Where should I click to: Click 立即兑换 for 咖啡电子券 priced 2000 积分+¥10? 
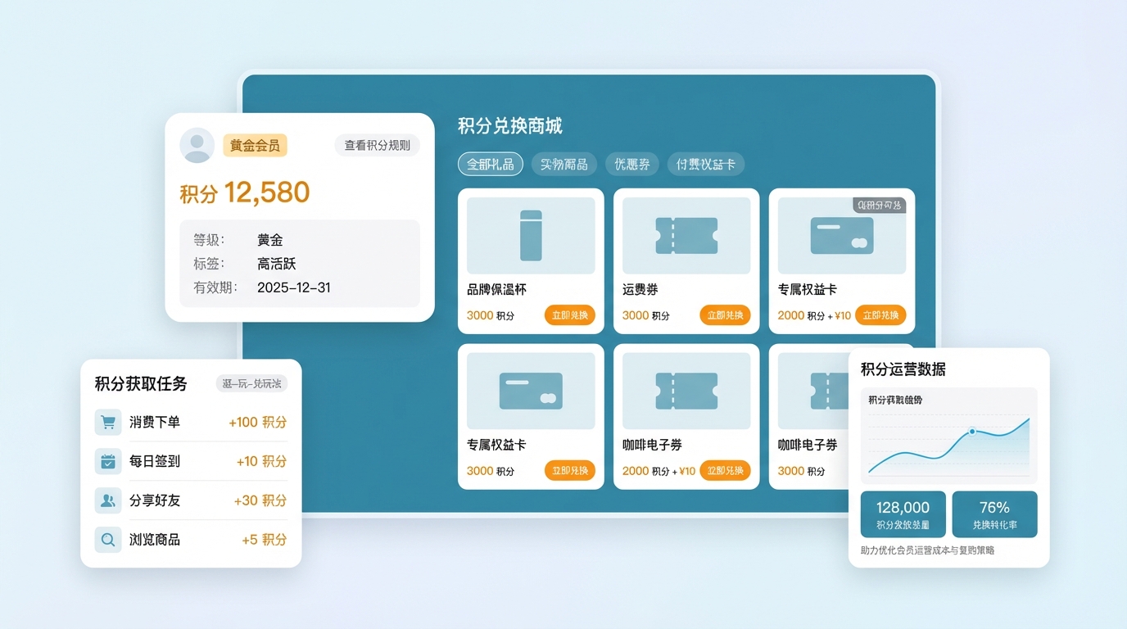click(x=725, y=471)
